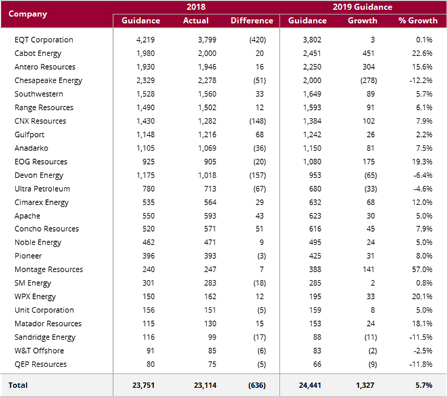447x397 pixels.
Task: Click the 2018 Difference column header
Action: coord(252,20)
